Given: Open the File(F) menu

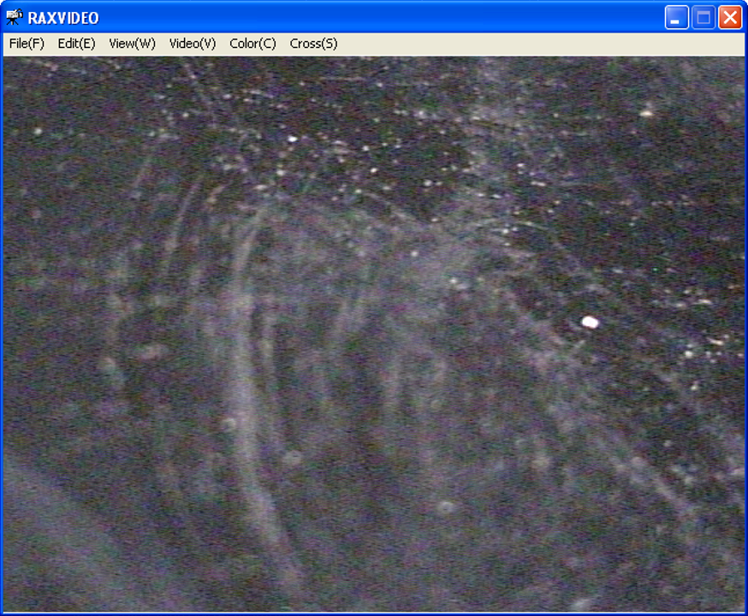Looking at the screenshot, I should coord(27,44).
